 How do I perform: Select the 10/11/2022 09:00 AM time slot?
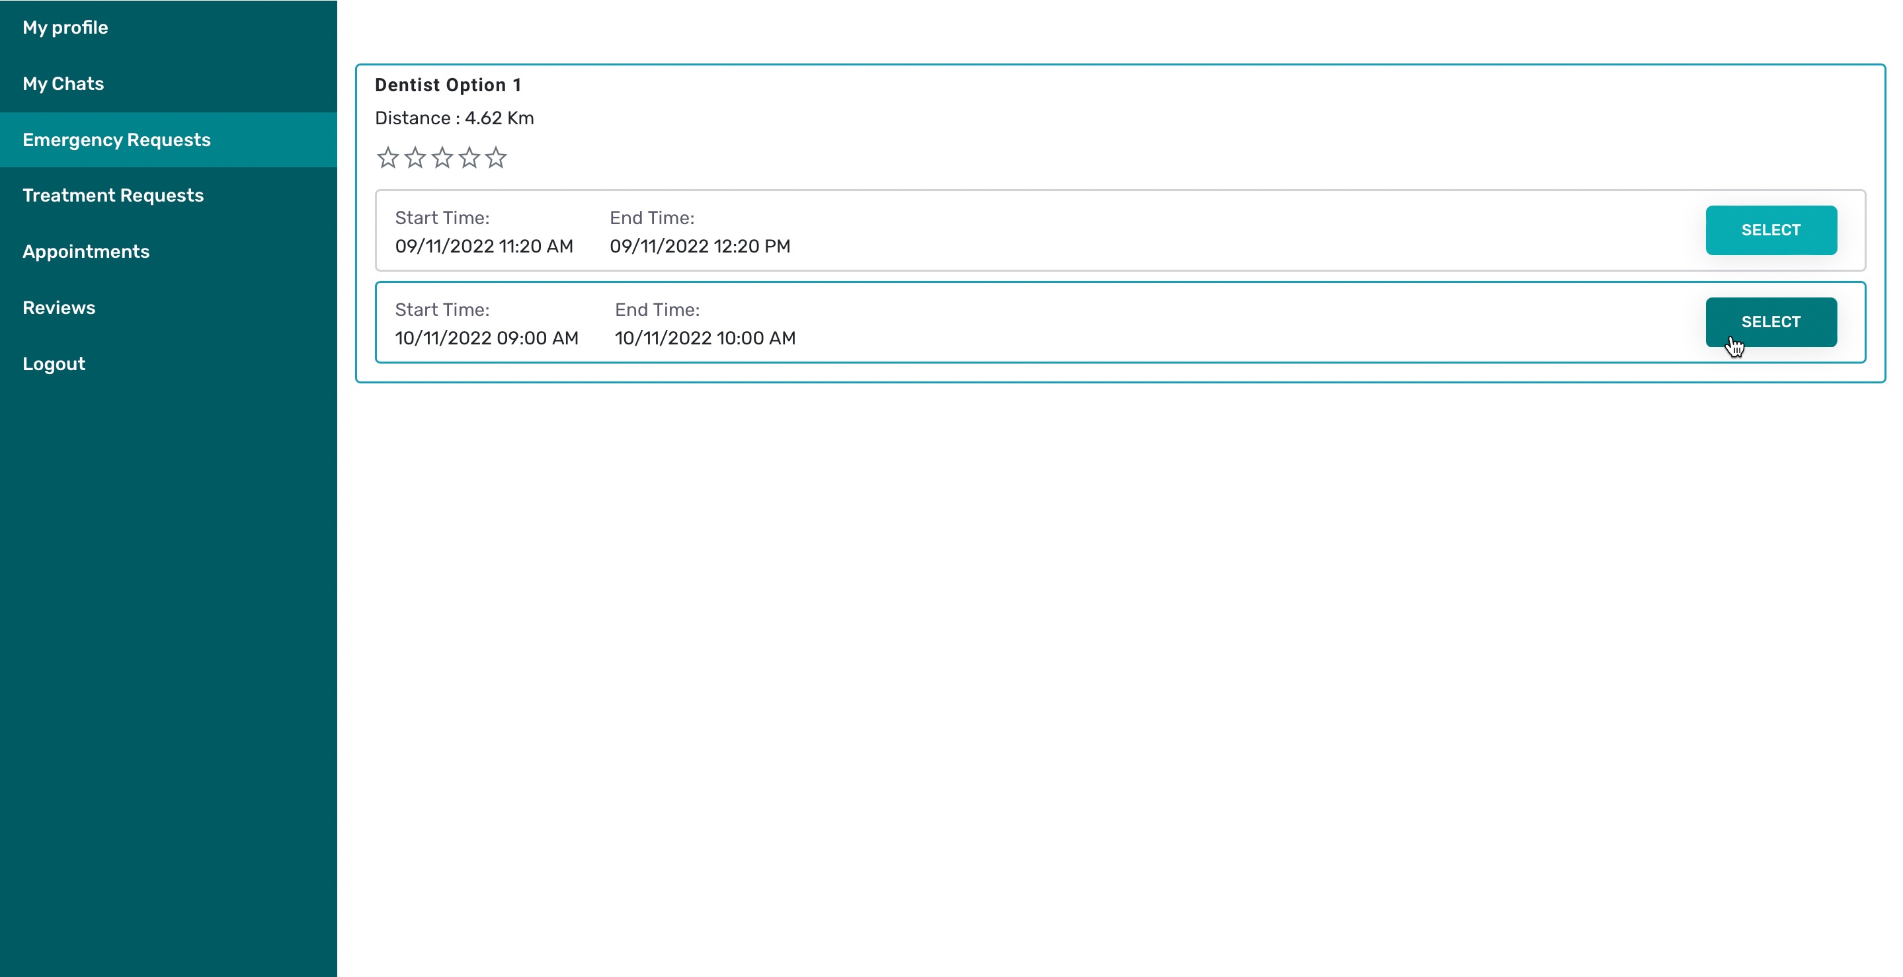pos(1771,322)
